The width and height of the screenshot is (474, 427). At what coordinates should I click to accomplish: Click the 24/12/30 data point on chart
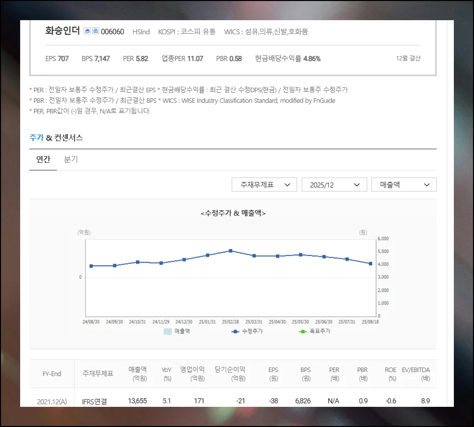[x=184, y=260]
